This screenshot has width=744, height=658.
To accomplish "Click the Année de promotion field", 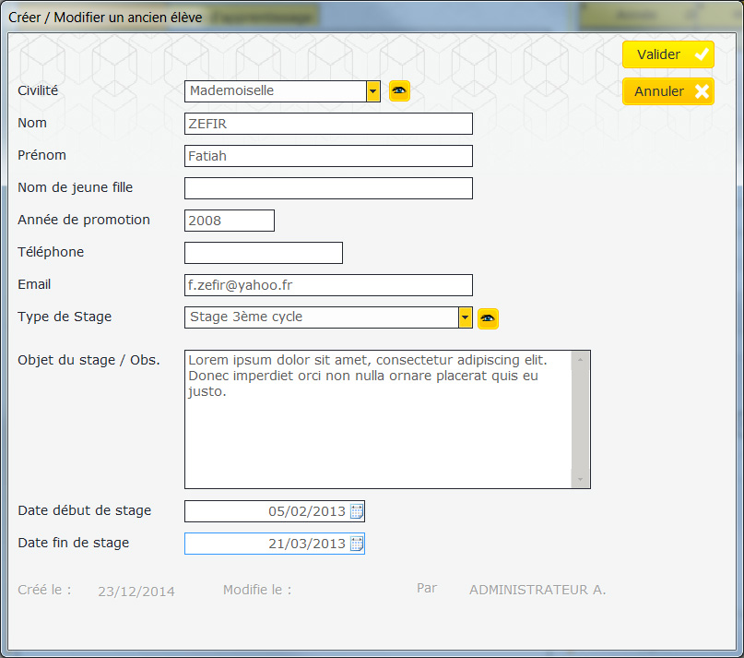I will (230, 221).
